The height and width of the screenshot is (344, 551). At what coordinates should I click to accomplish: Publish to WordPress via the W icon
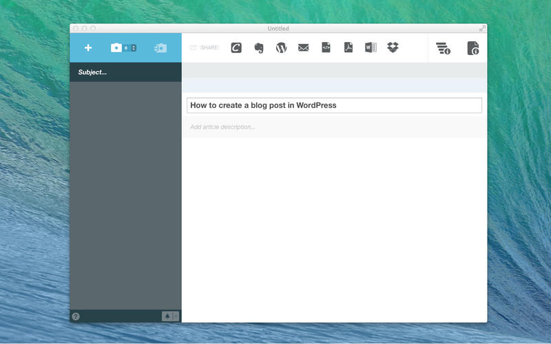(282, 47)
